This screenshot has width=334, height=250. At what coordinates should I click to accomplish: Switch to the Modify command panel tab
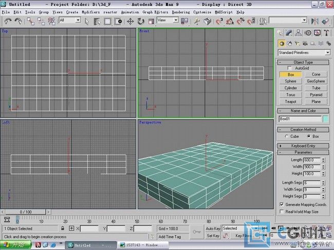[x=289, y=33]
